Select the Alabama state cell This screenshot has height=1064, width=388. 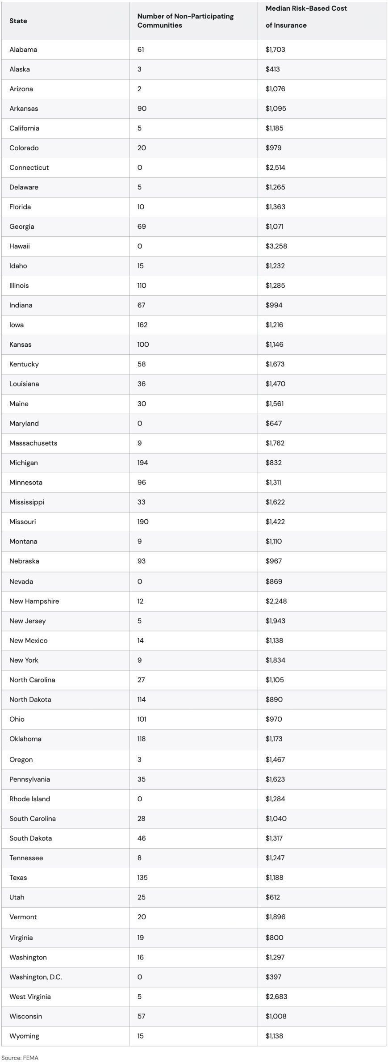point(23,50)
